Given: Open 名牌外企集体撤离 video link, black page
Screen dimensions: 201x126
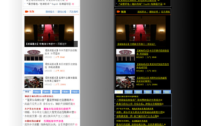Looking at the screenshot, I should click(151, 79).
